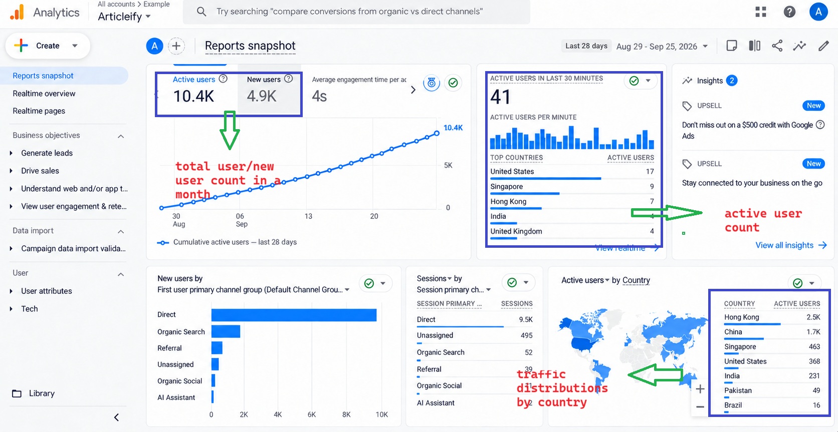The height and width of the screenshot is (432, 838).
Task: Share this report icon
Action: point(777,46)
